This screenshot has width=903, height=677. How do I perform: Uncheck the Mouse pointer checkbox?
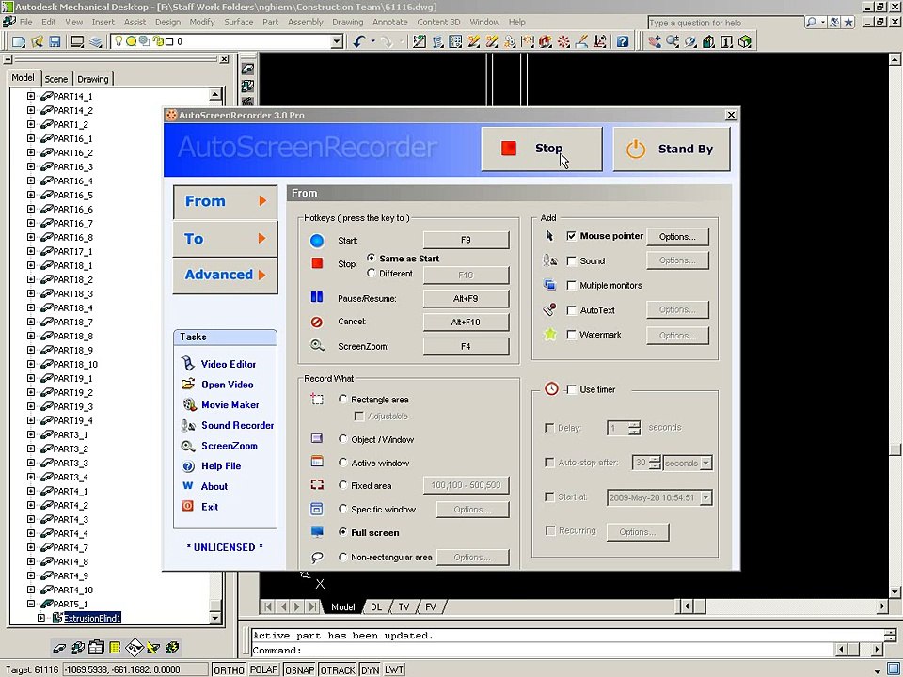[571, 235]
